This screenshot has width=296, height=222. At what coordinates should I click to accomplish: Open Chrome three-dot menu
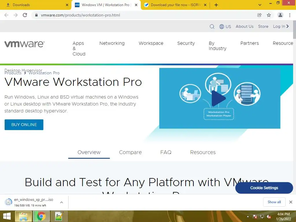point(290,15)
